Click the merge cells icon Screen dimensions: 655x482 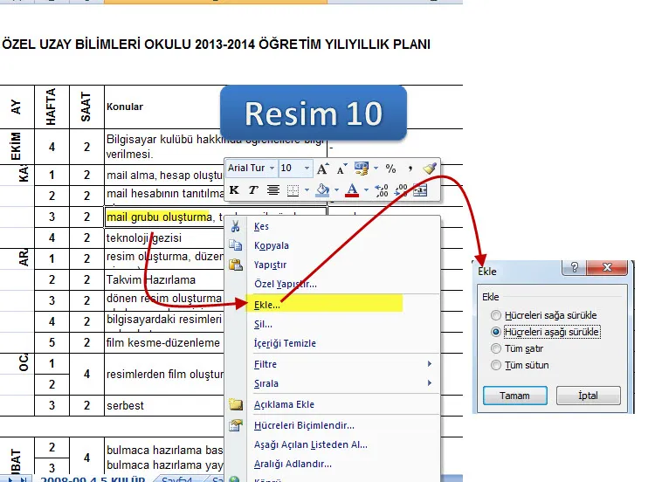[x=420, y=189]
